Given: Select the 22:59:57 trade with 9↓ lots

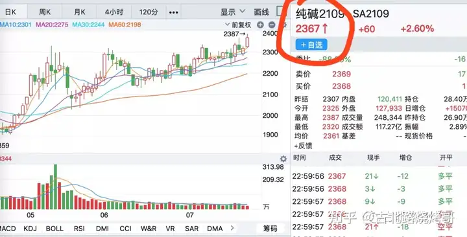Looking at the screenshot, I should pyautogui.click(x=379, y=201).
